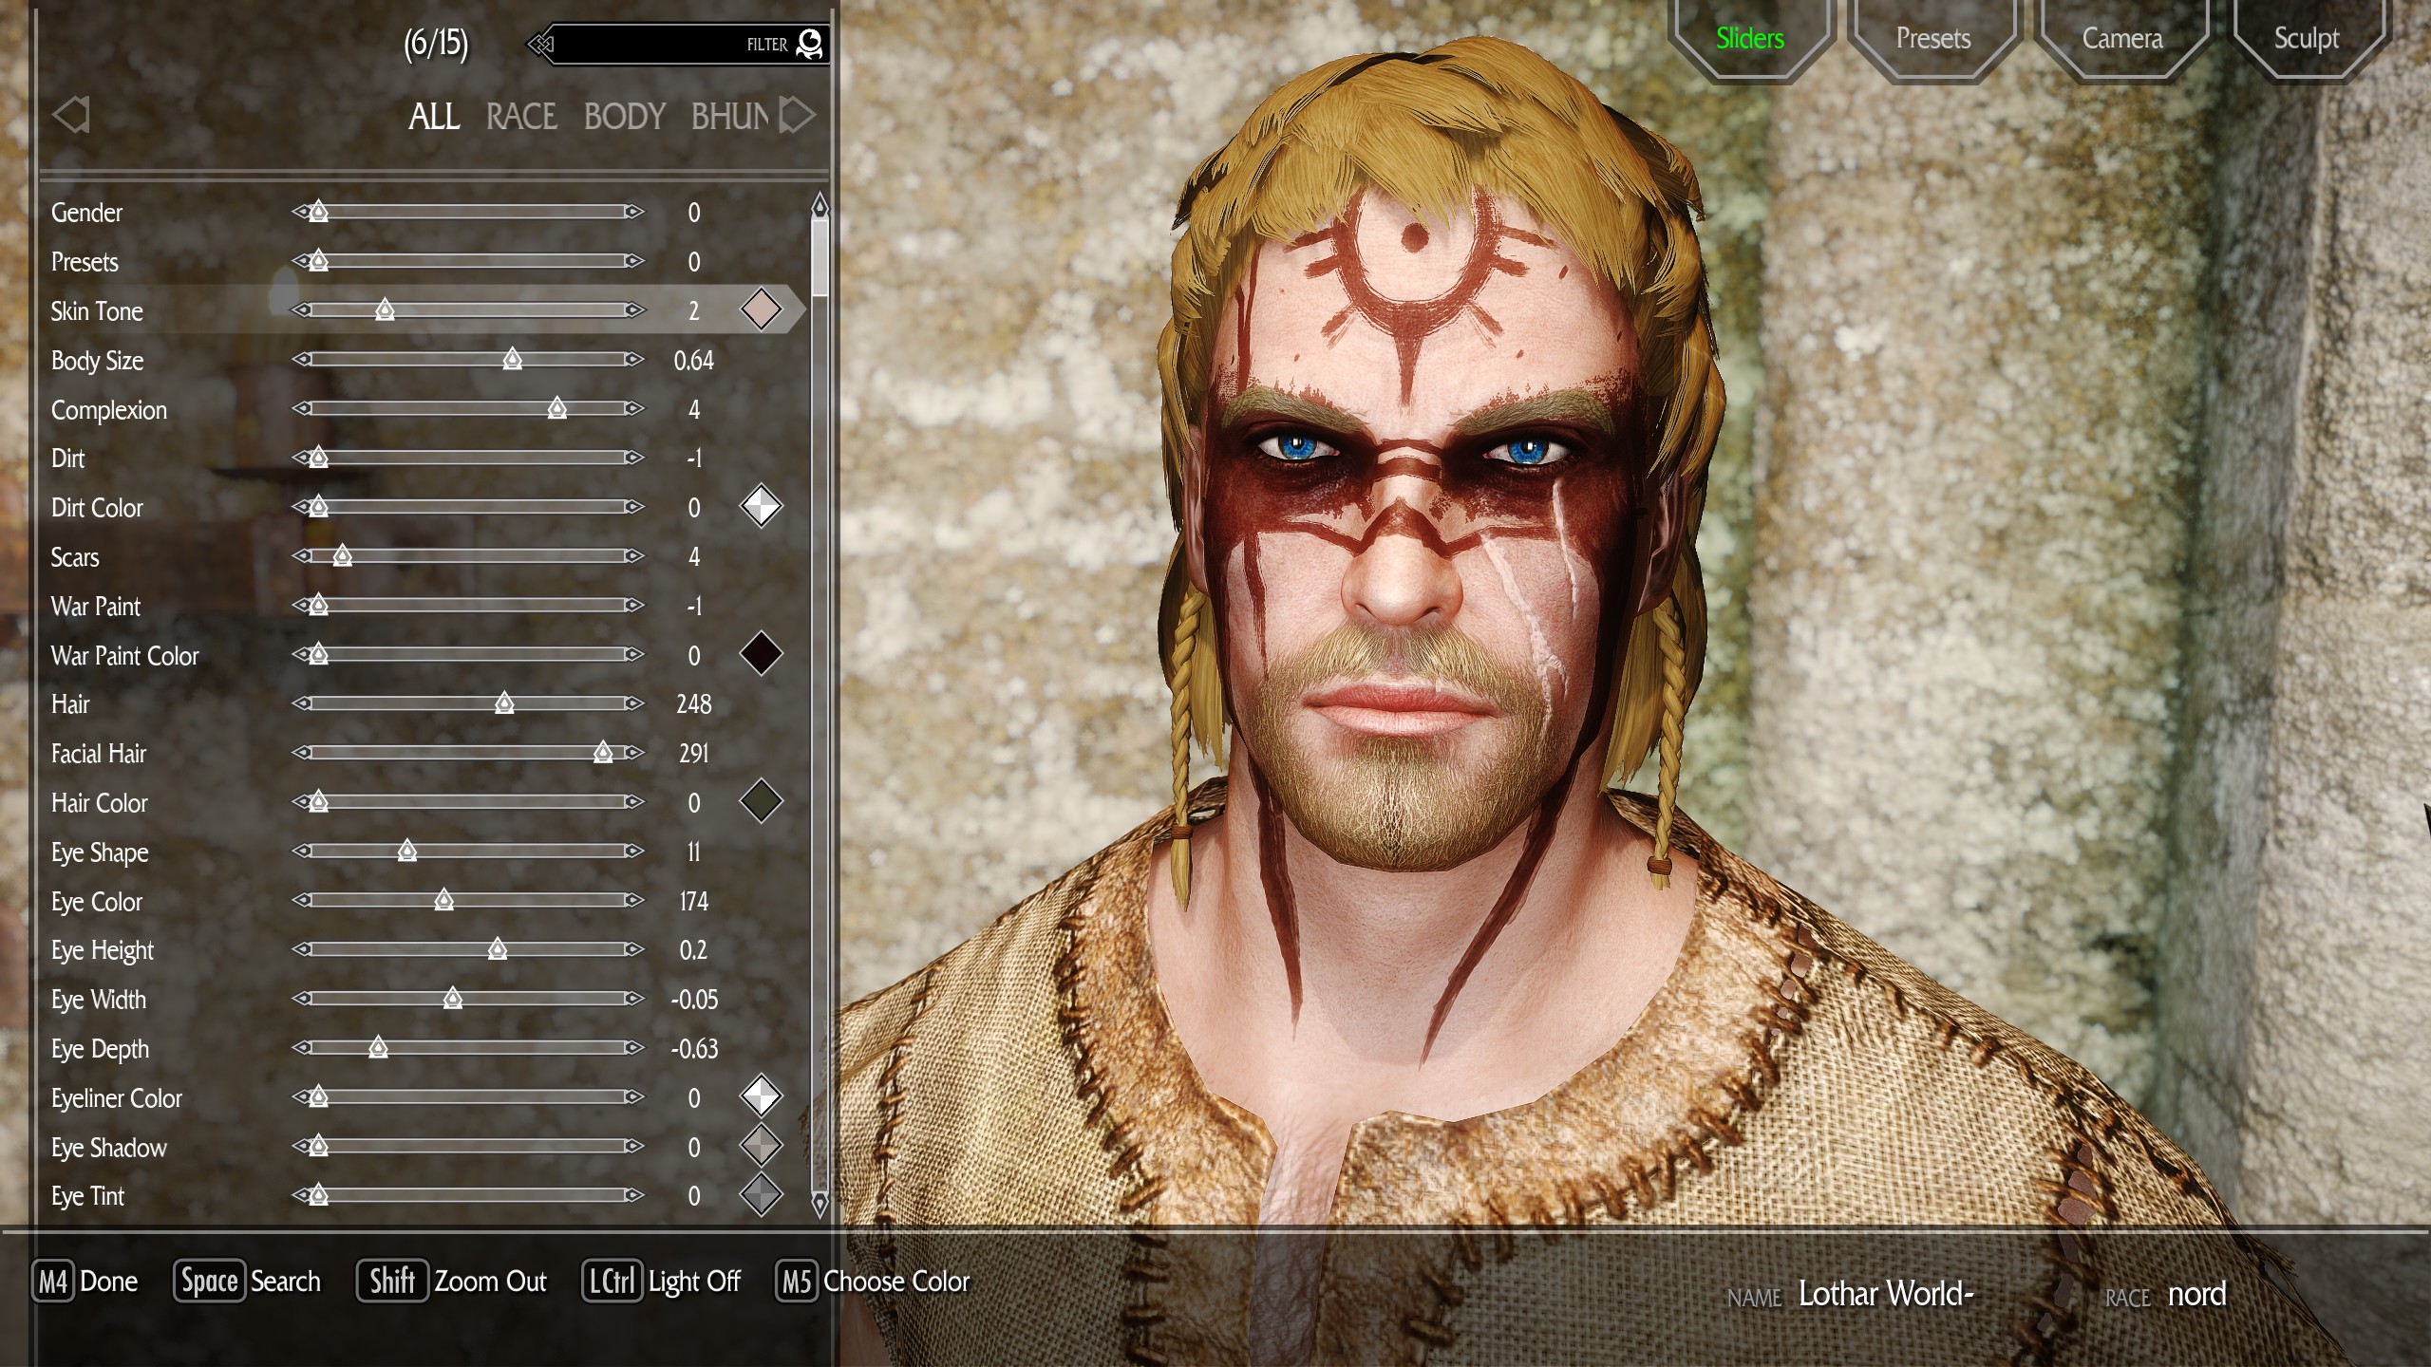
Task: Click the race value nord
Action: (2196, 1294)
